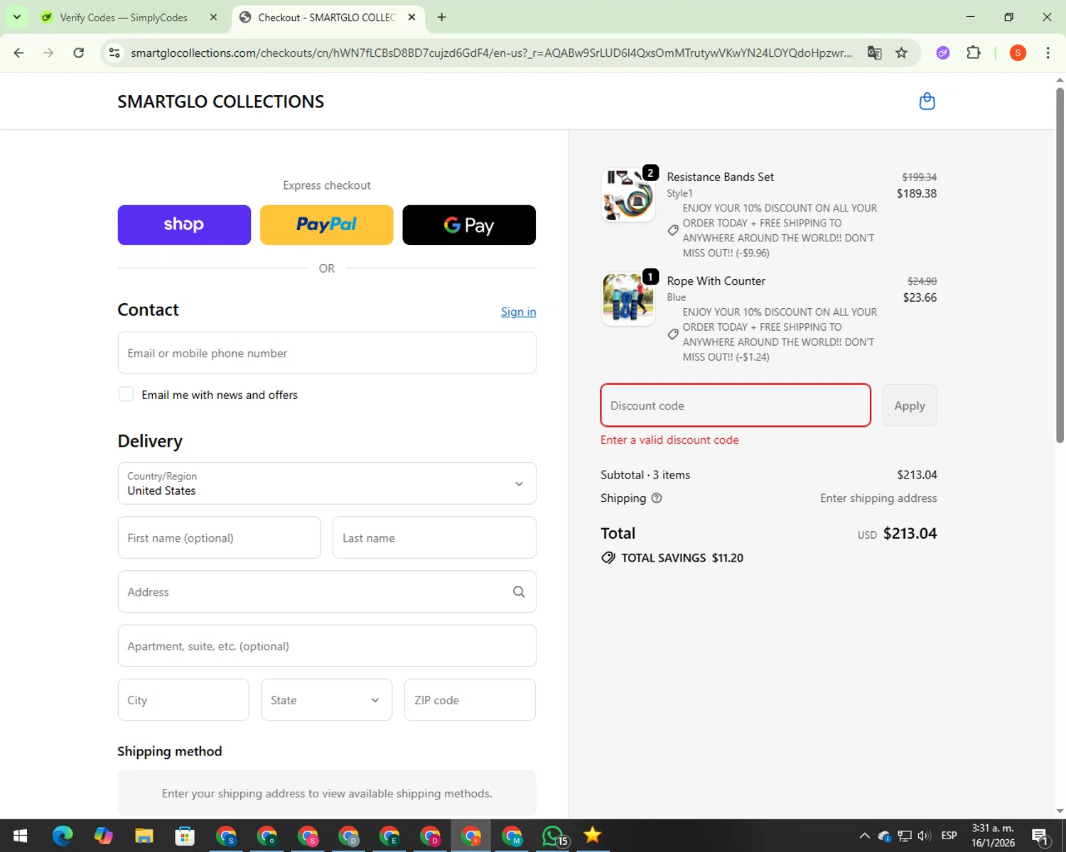Click the purple extension icon in toolbar
1066x852 pixels.
[943, 53]
